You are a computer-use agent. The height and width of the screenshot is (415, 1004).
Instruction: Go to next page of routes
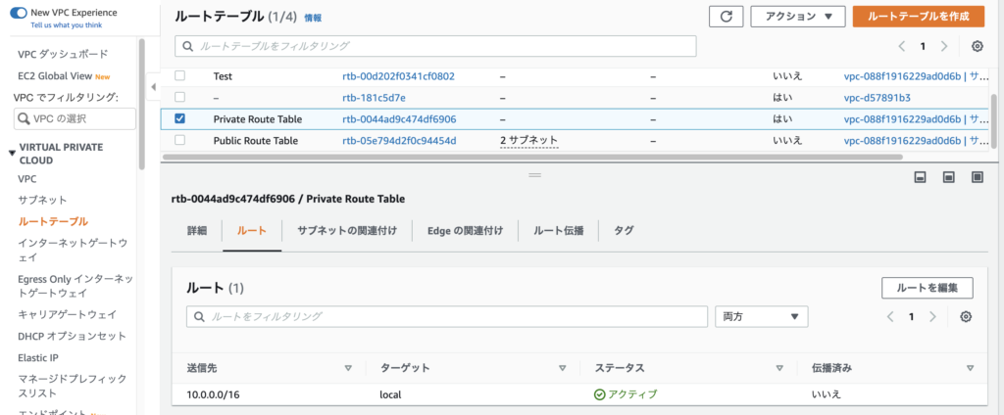[x=933, y=316]
